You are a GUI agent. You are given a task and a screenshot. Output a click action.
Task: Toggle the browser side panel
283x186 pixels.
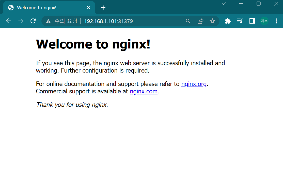[252, 21]
